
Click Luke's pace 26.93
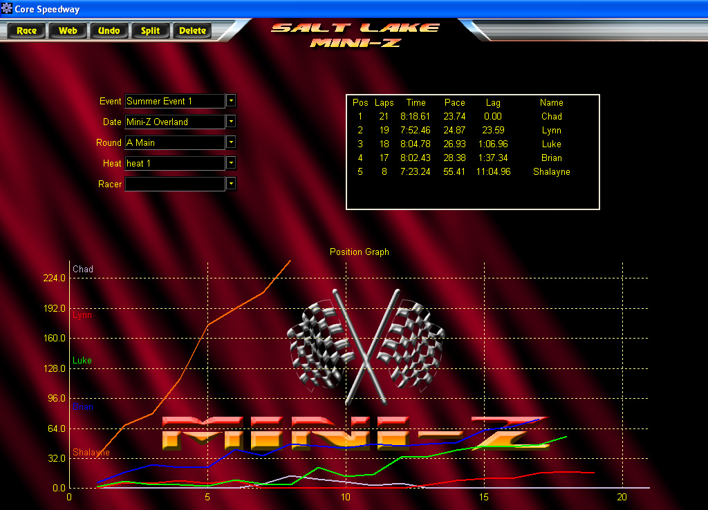(x=455, y=144)
